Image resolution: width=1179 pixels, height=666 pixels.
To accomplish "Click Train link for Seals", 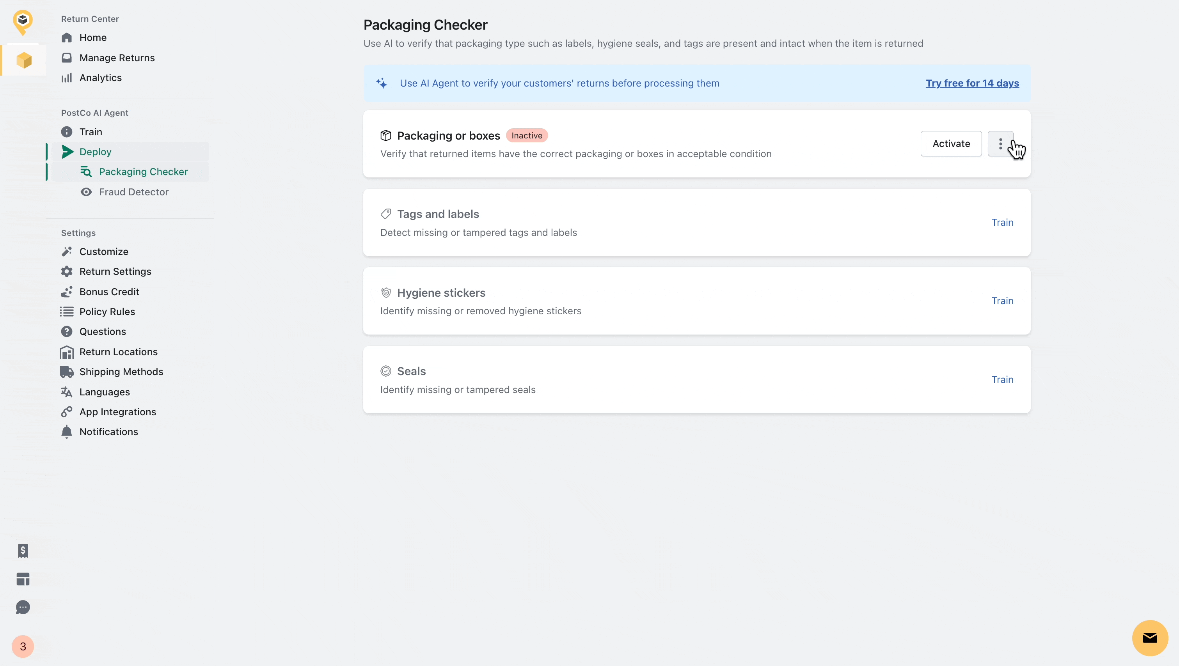I will pyautogui.click(x=1002, y=380).
